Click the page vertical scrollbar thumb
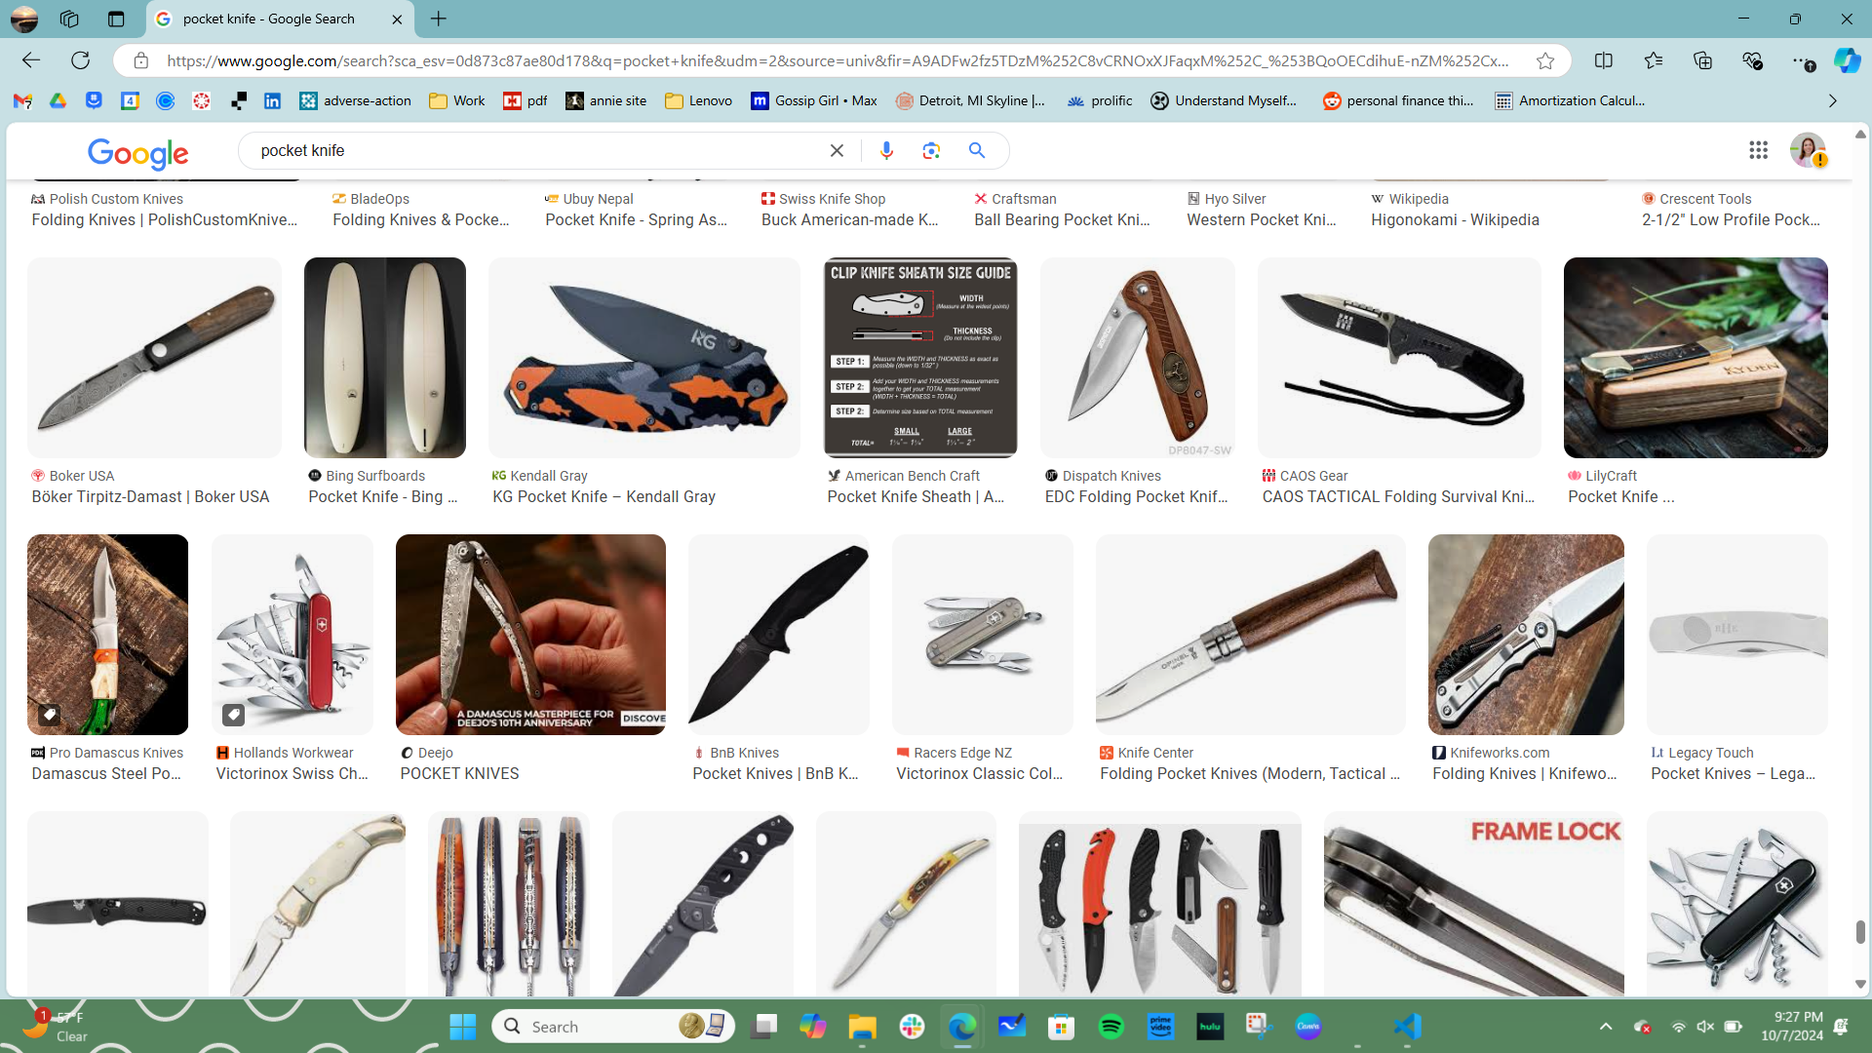The width and height of the screenshot is (1872, 1053). click(x=1860, y=931)
